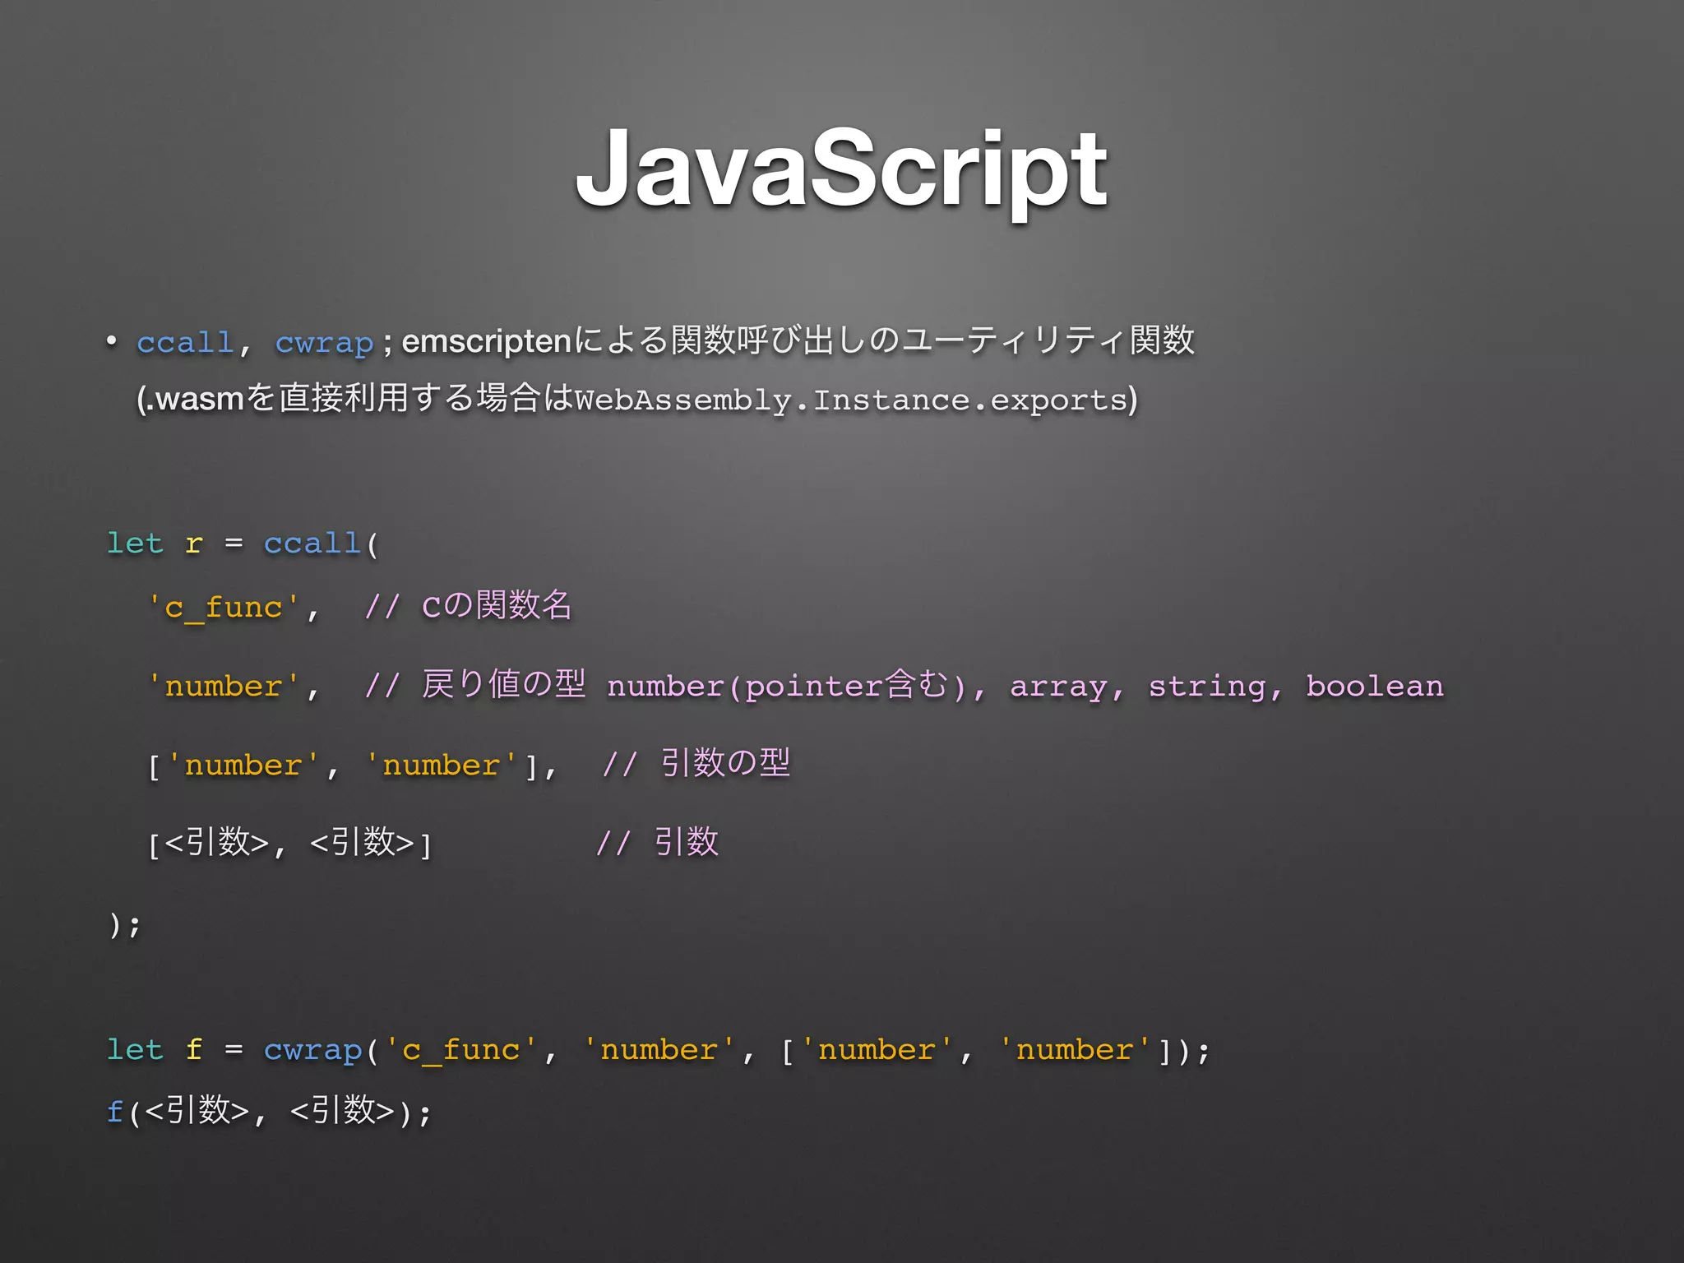Click the 'let r = ccall(' code line

point(243,544)
